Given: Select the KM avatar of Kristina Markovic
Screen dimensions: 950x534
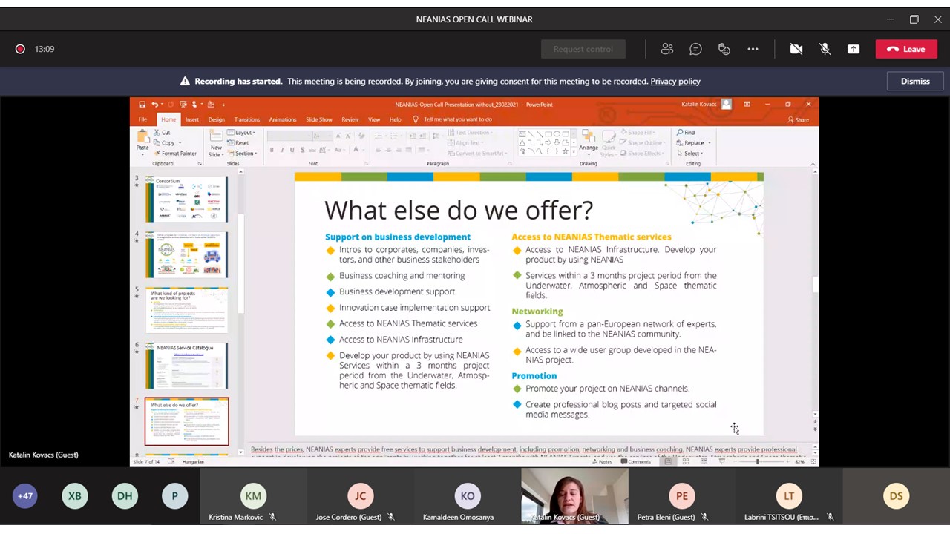Looking at the screenshot, I should coord(253,496).
